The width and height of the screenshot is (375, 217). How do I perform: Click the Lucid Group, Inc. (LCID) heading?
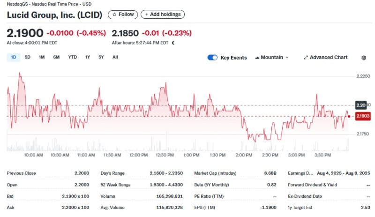54,15
